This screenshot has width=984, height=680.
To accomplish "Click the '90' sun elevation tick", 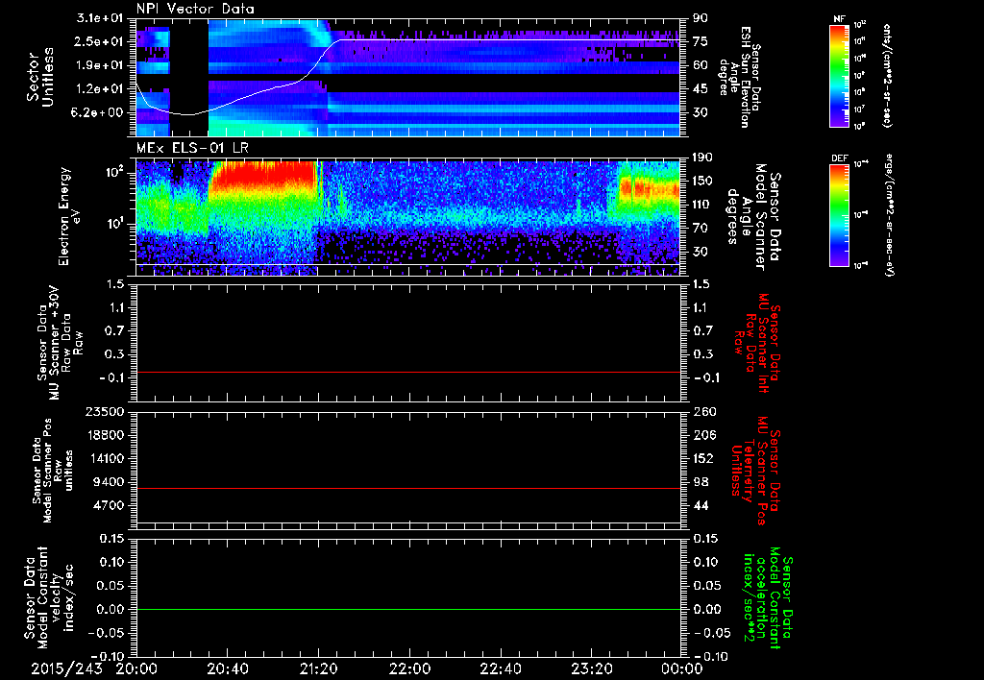I will [701, 17].
